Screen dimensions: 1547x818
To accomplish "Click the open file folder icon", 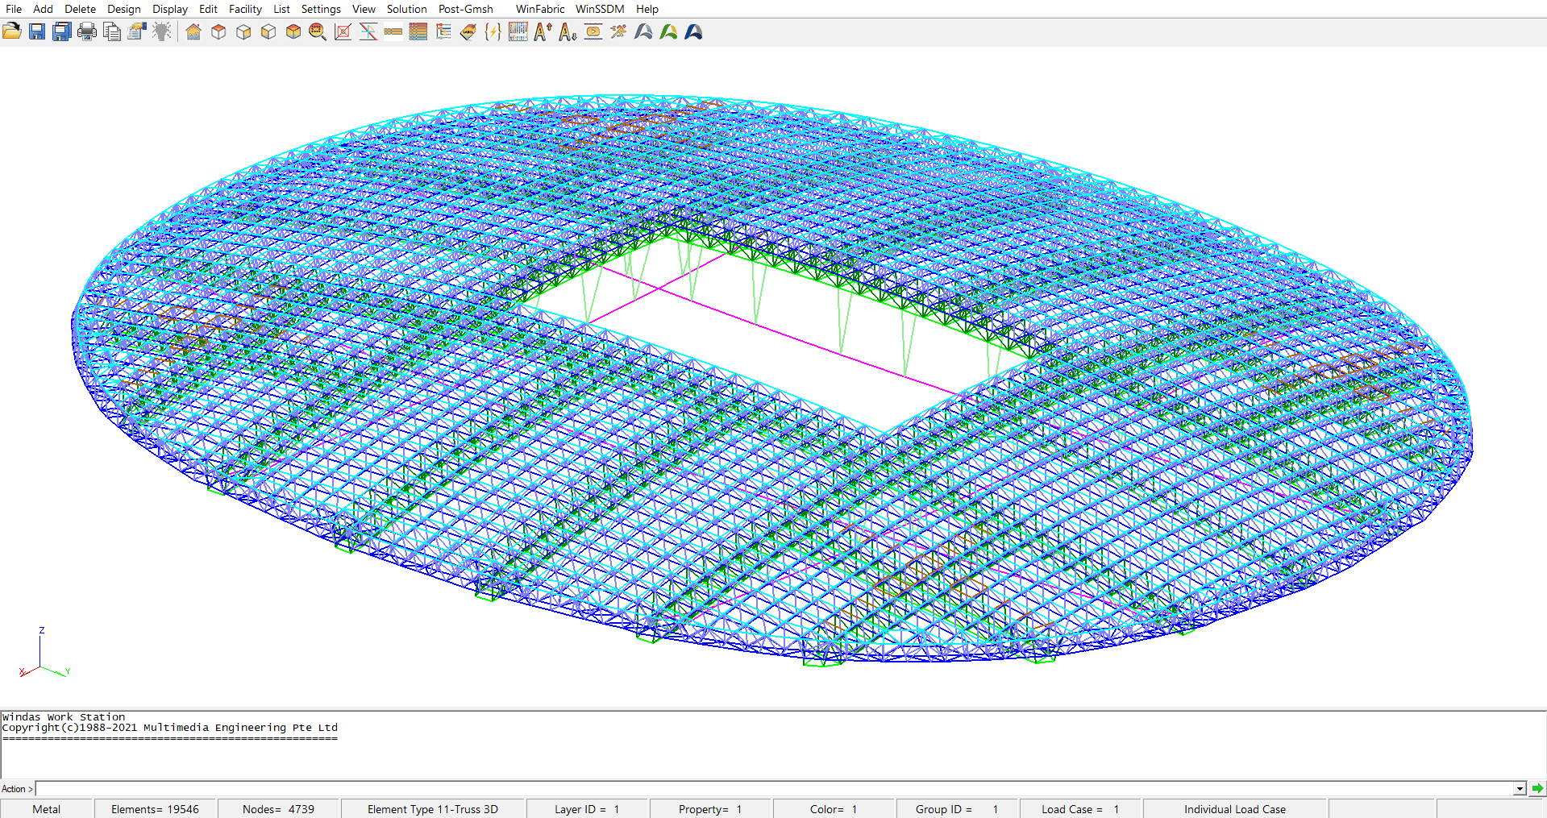I will 12,31.
